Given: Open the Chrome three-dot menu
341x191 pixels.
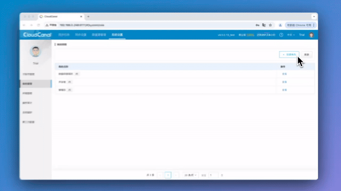Looking at the screenshot, I should 314,25.
